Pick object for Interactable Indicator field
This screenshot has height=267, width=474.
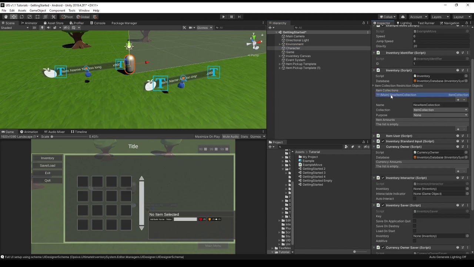[x=467, y=194]
